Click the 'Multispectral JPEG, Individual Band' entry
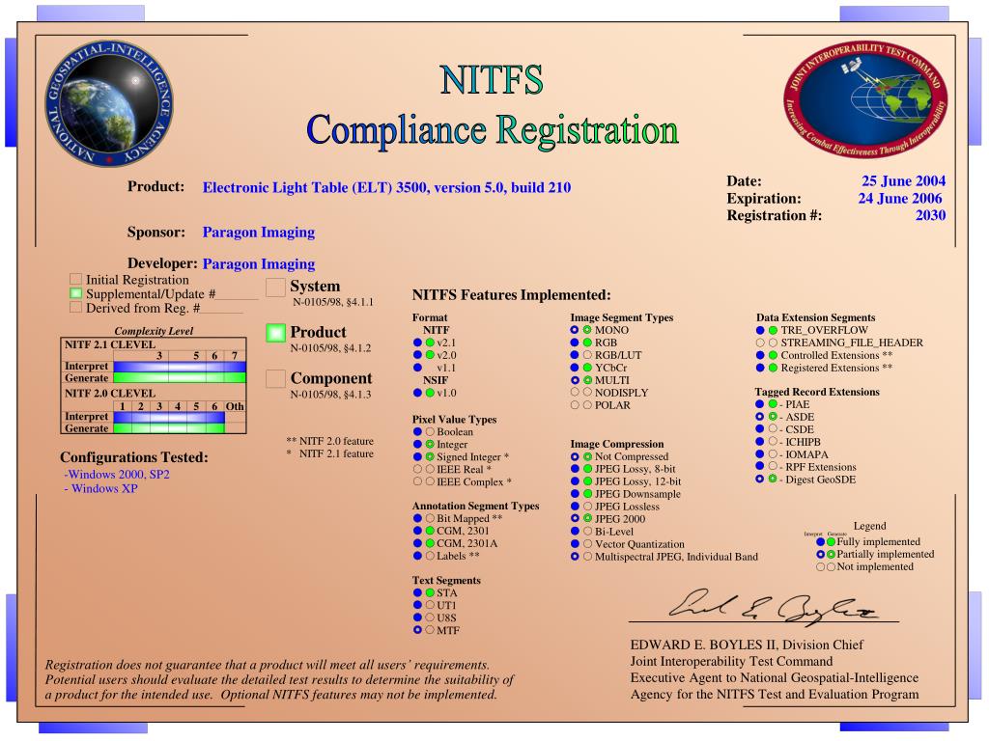Screen dimensions: 989x741 (676, 557)
